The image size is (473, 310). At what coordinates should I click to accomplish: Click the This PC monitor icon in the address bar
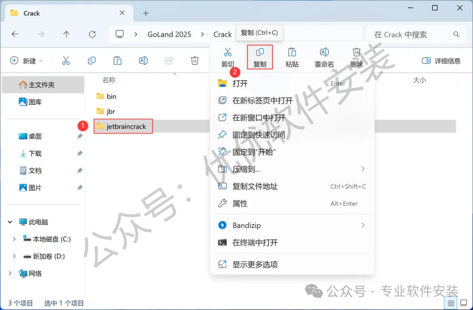coord(120,34)
